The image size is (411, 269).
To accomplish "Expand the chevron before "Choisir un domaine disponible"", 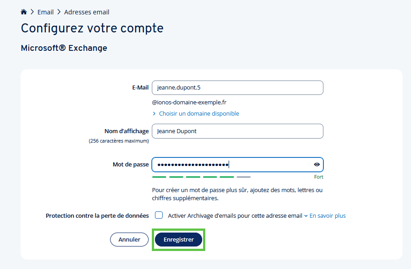I will (154, 114).
